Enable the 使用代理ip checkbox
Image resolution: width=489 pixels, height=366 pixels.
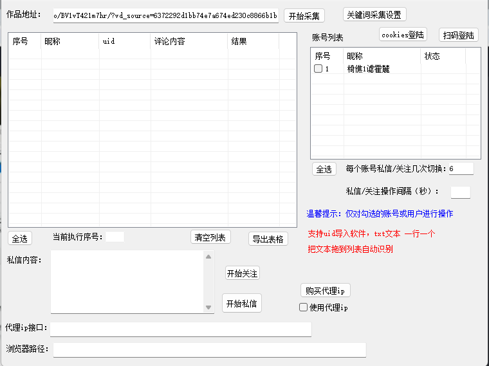click(x=304, y=307)
